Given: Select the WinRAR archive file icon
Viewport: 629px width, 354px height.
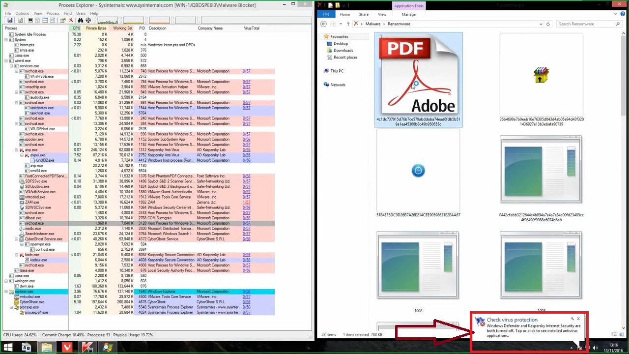Looking at the screenshot, I should 541,75.
